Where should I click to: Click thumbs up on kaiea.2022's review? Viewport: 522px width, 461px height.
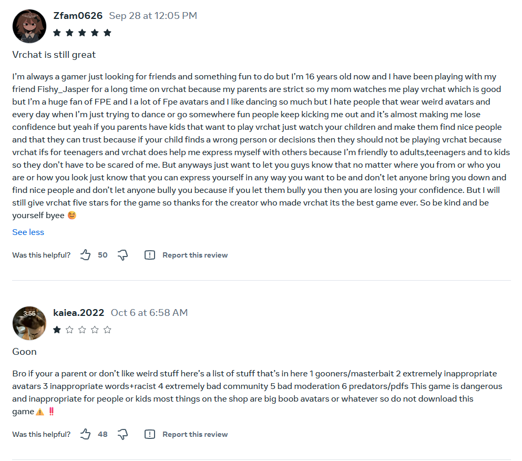point(85,434)
